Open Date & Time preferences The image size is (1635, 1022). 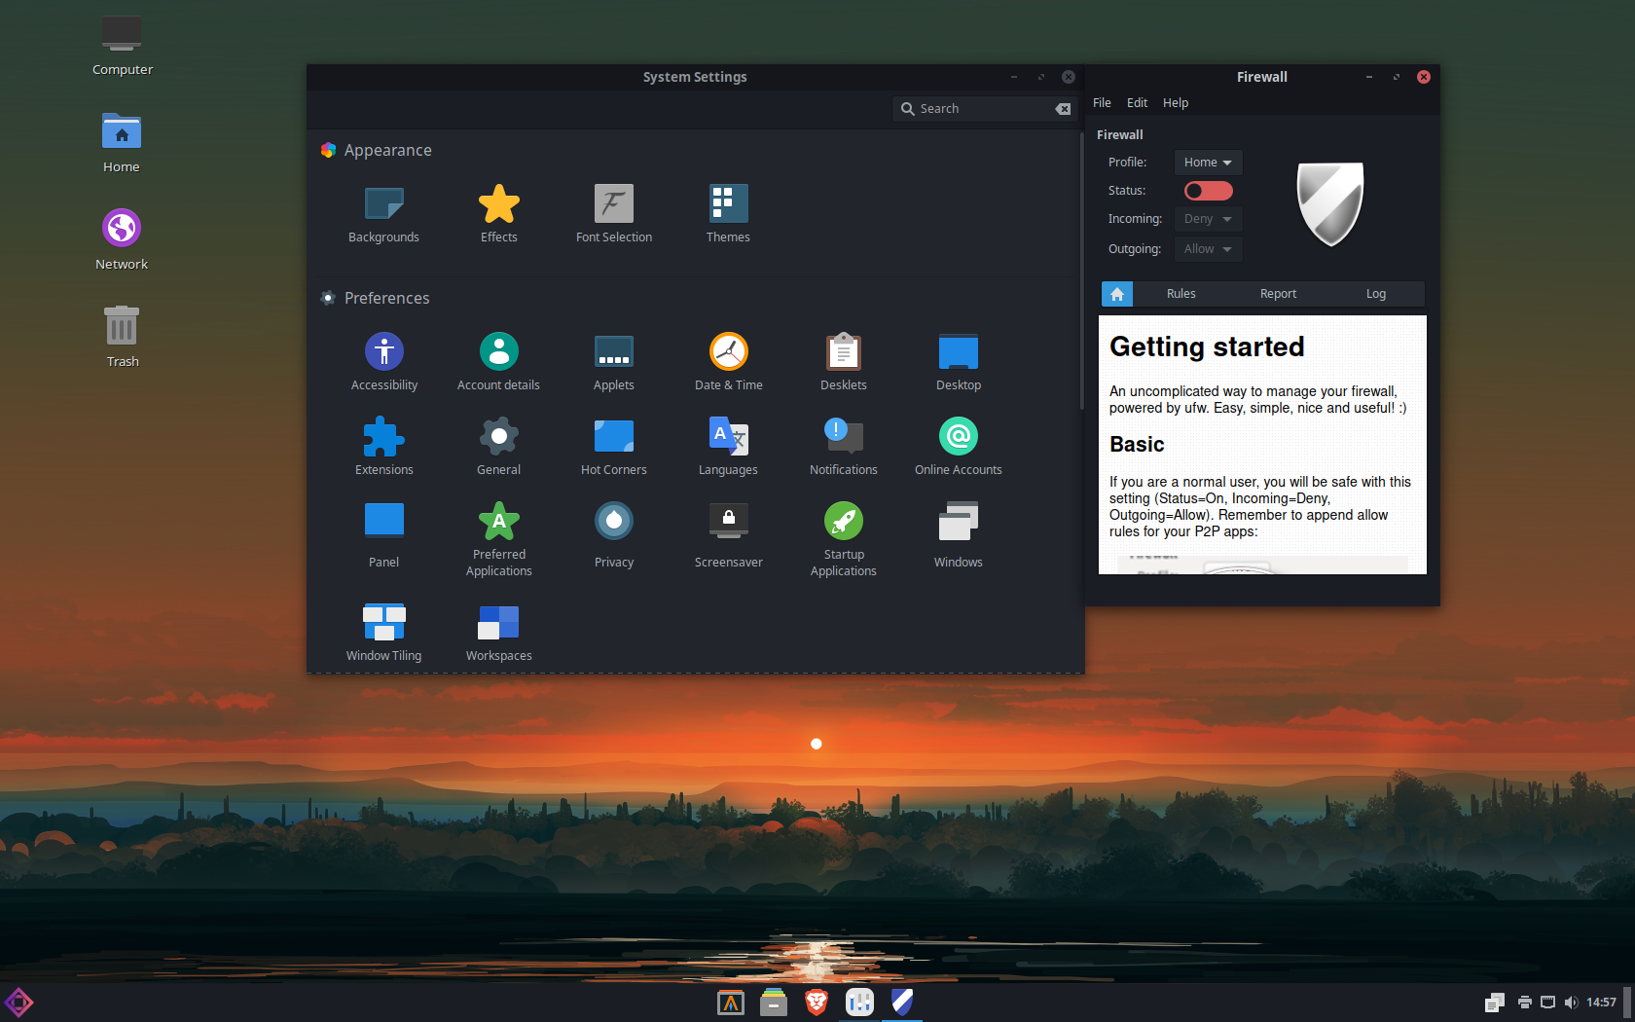728,362
